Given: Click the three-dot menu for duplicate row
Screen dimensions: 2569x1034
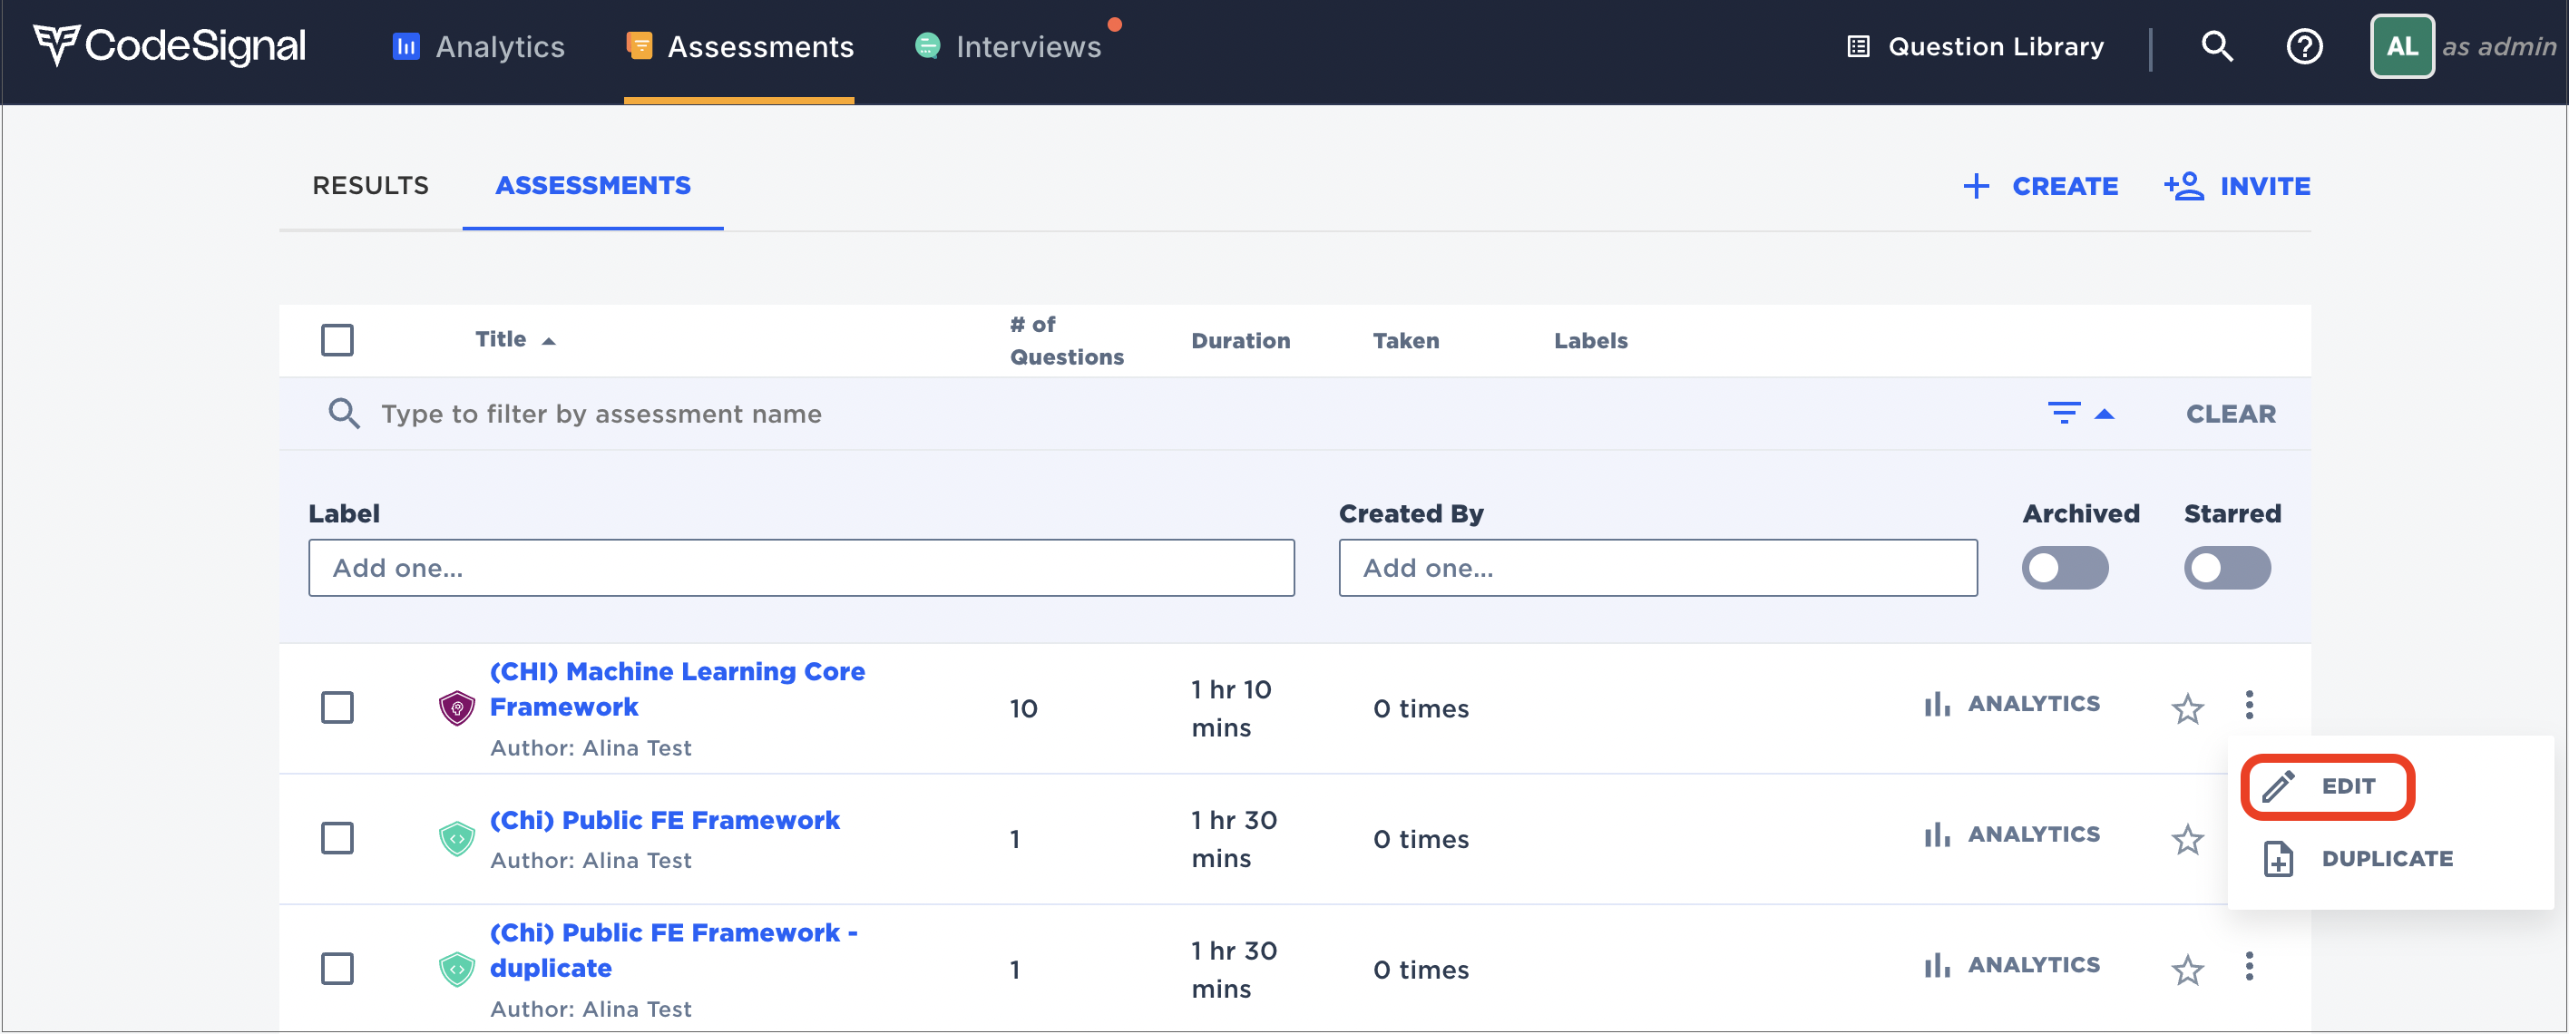Looking at the screenshot, I should pyautogui.click(x=2249, y=966).
